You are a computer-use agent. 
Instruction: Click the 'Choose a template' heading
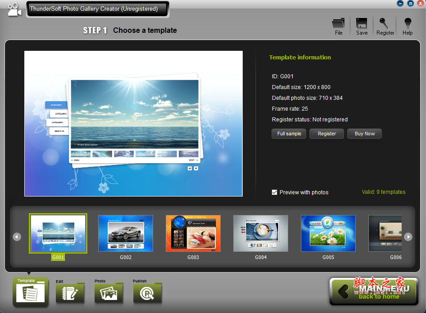pyautogui.click(x=145, y=31)
